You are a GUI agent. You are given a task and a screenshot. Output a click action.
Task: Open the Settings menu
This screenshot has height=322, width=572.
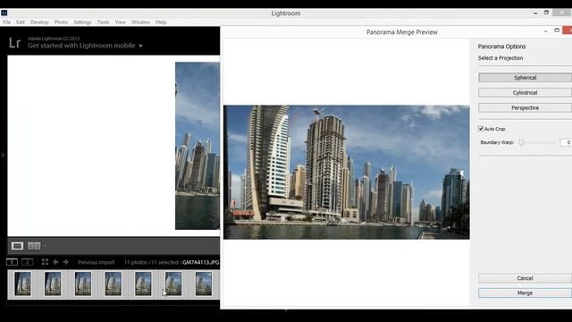[82, 22]
